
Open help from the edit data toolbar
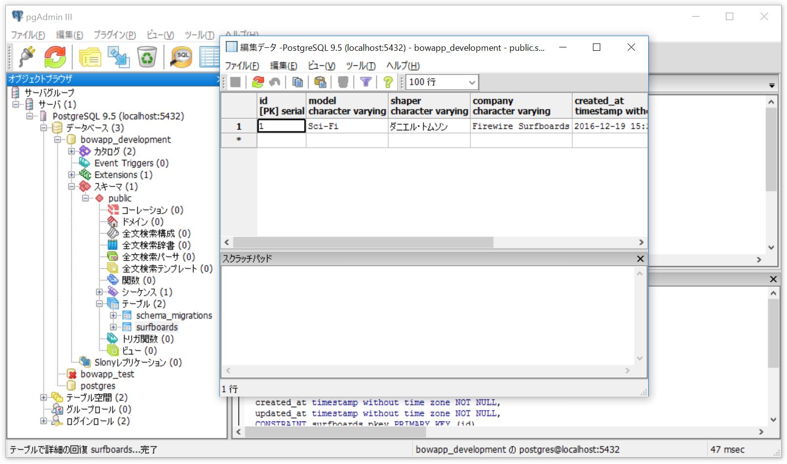[388, 82]
